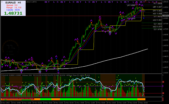Viewport: 169px width, 104px height.
Task: Click the EURAUD H1 symbol label
Action: coord(13,3)
